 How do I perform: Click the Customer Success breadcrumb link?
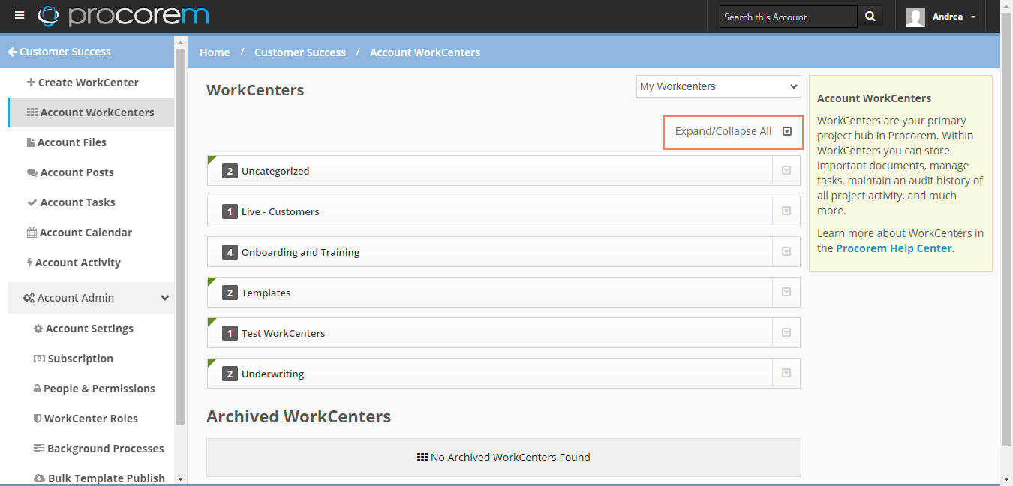(x=300, y=52)
